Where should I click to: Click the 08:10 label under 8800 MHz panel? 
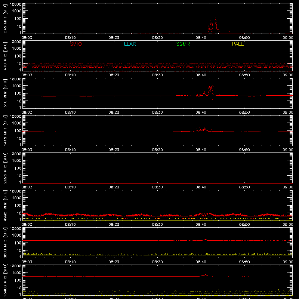click(x=70, y=262)
